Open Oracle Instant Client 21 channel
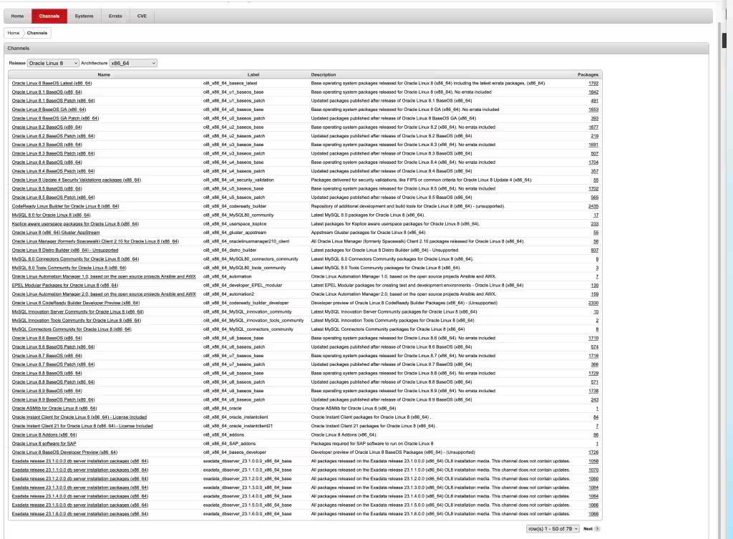This screenshot has height=539, width=733. tap(82, 426)
